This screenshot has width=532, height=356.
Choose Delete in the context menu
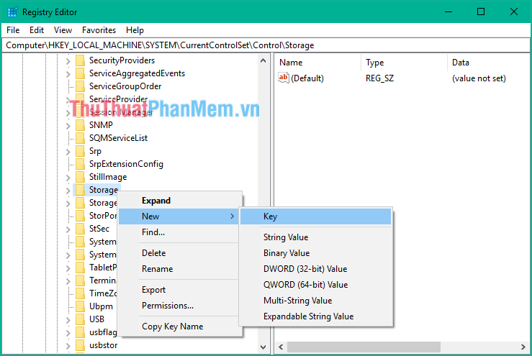point(180,253)
